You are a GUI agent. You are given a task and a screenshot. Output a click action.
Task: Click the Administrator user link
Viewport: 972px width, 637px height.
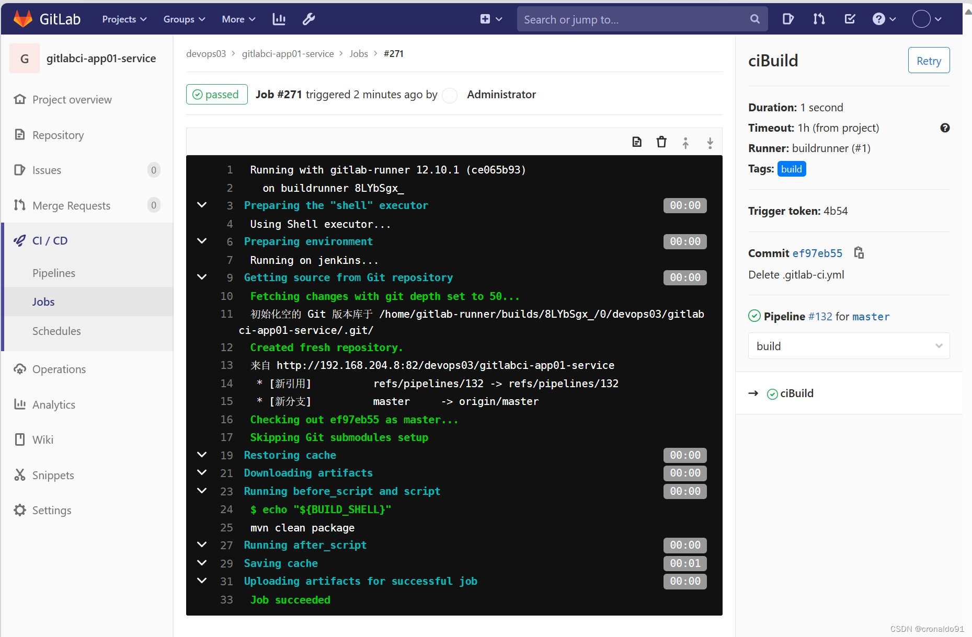tap(501, 95)
